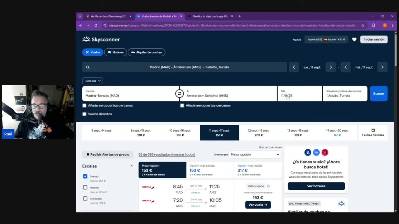Select 10 sept.-16 sept. date option
The image size is (399, 224).
pyautogui.click(x=180, y=133)
